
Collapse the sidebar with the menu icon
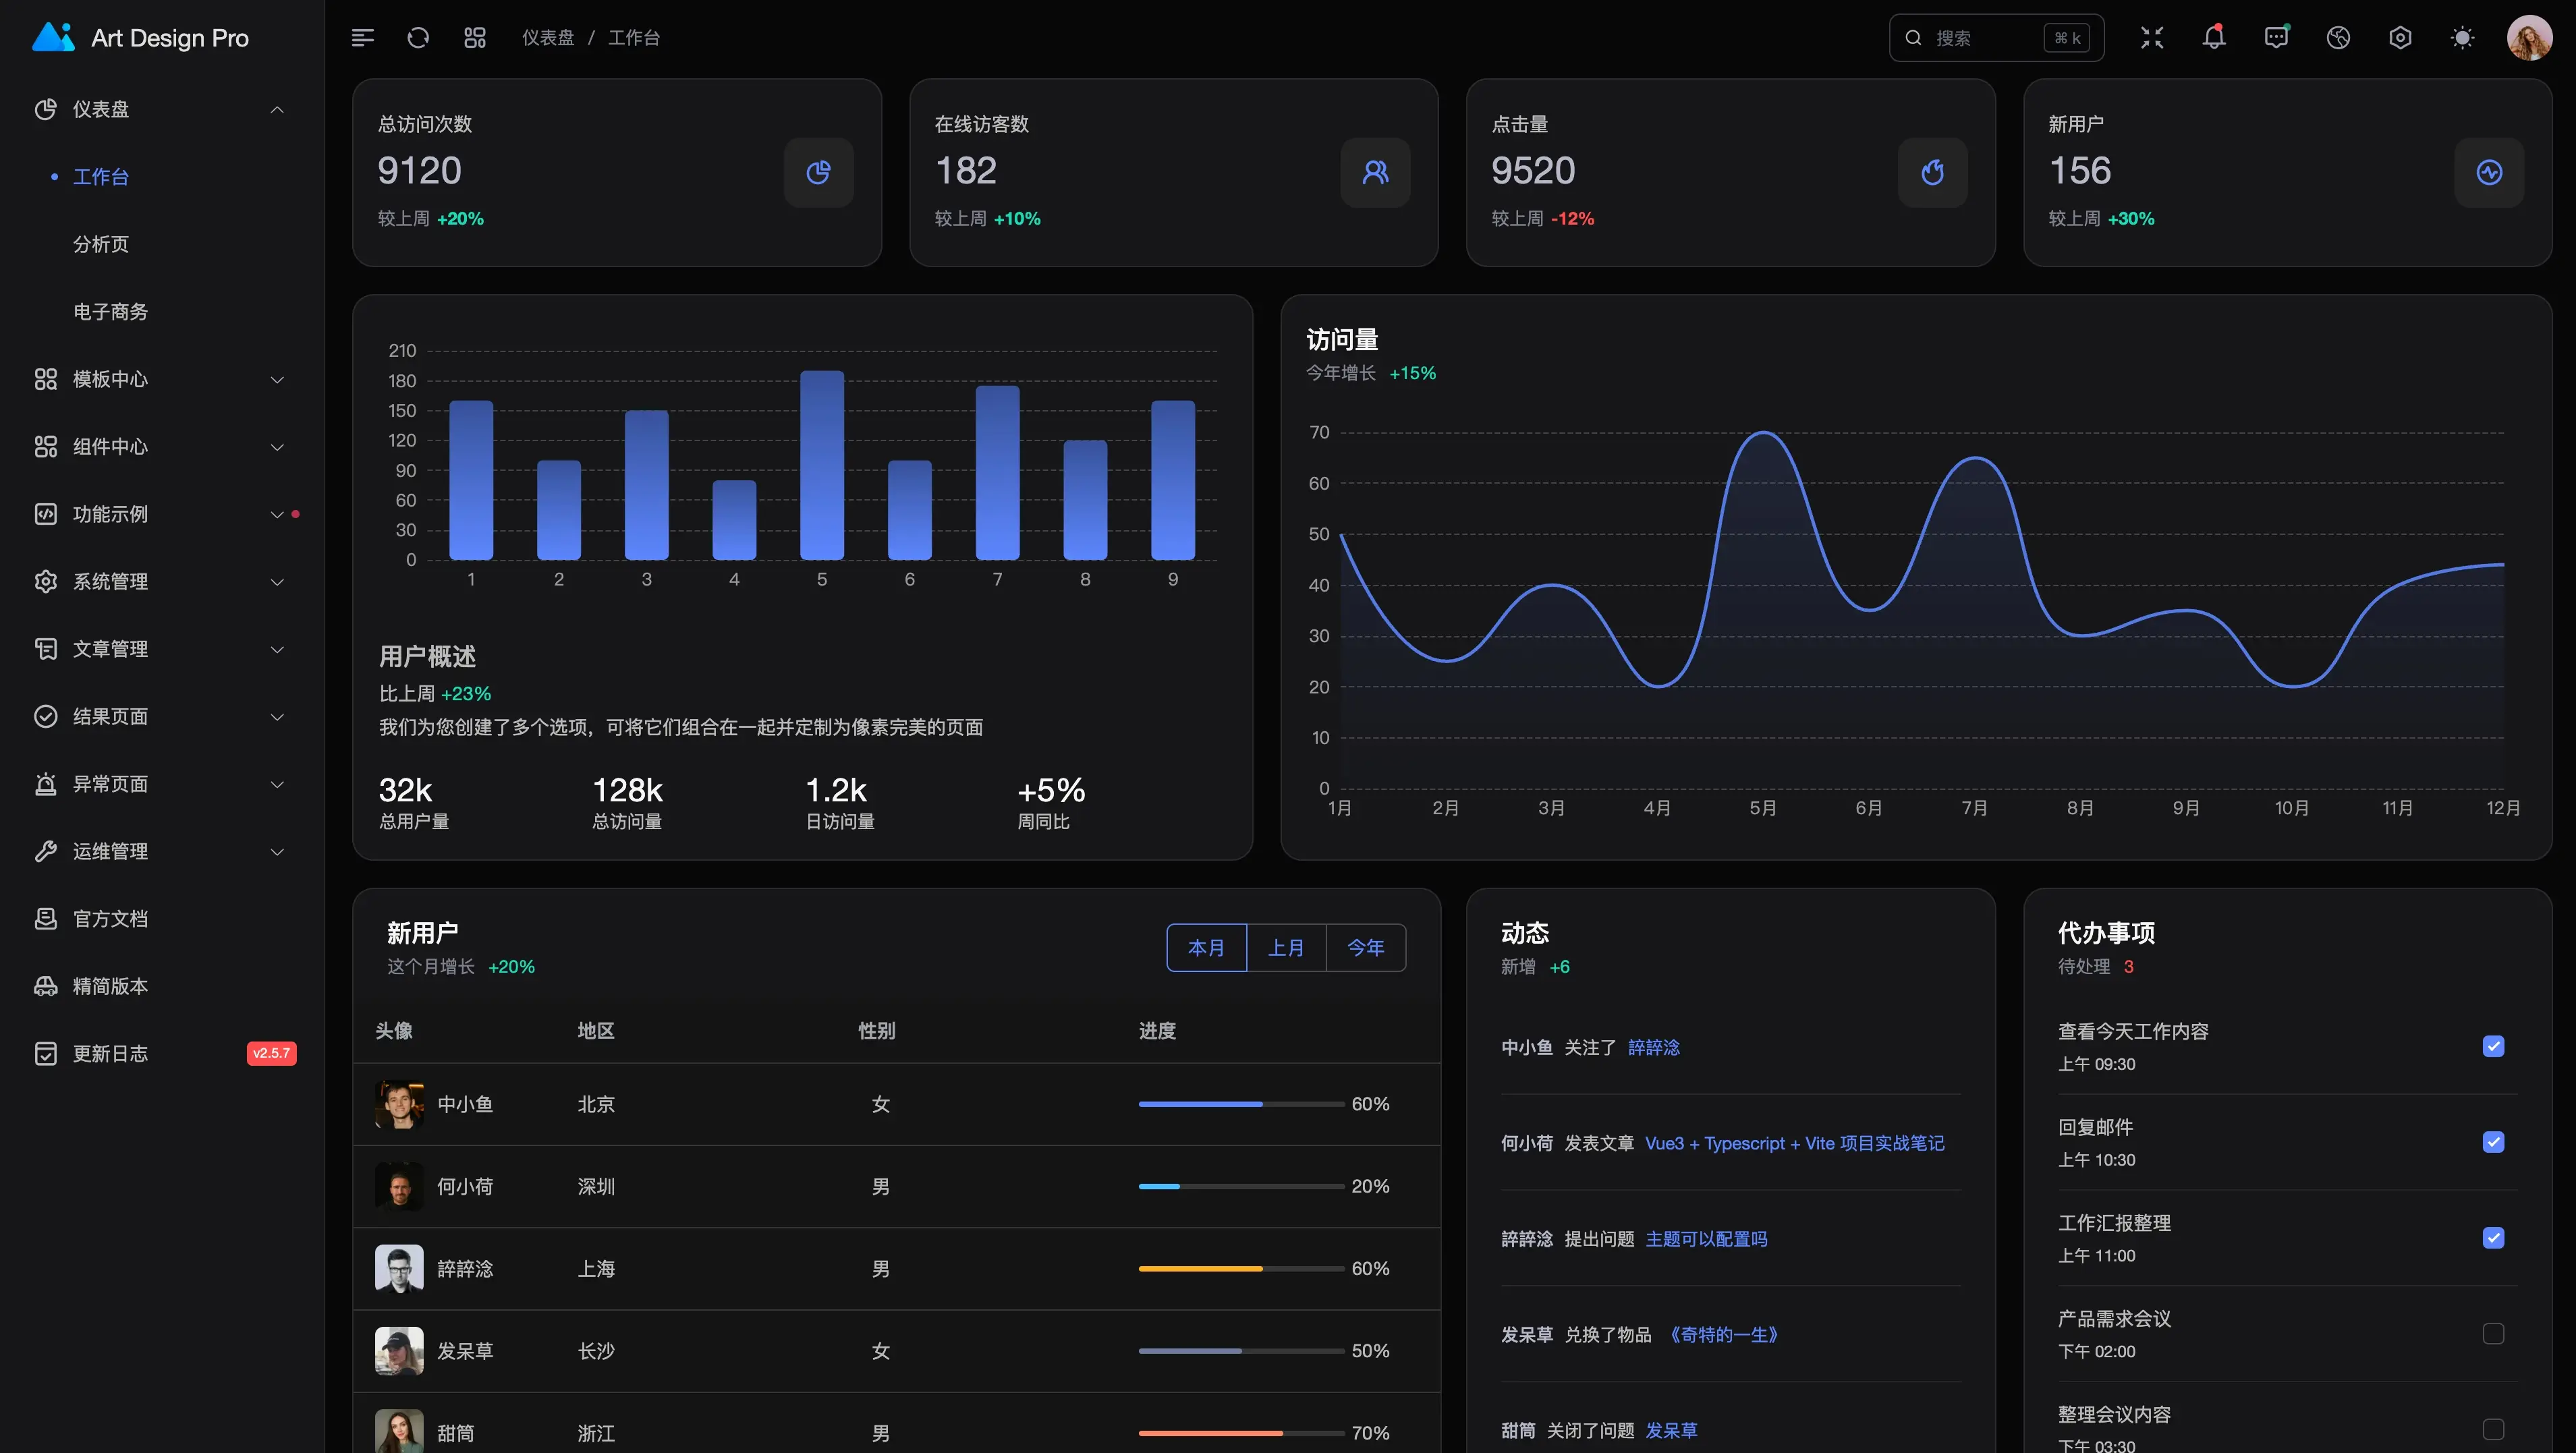click(x=362, y=38)
